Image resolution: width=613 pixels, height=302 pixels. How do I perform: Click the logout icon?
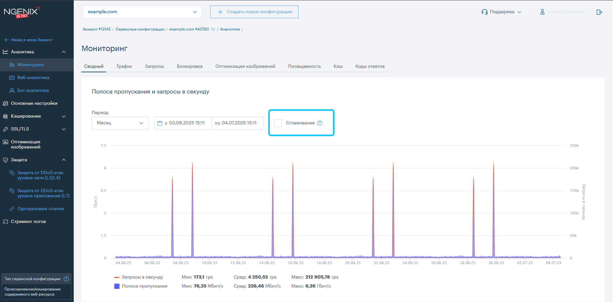pyautogui.click(x=599, y=12)
